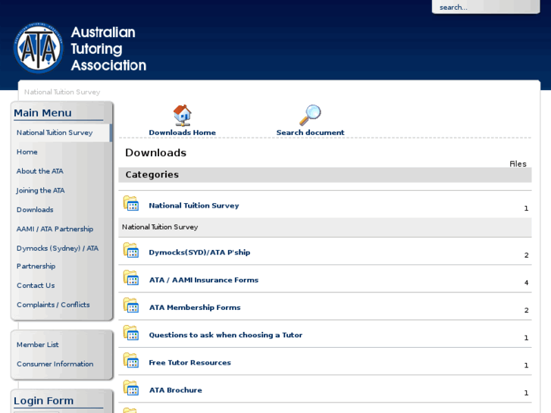Go to Home in Main Menu
Screen dimensions: 551x413
point(27,152)
